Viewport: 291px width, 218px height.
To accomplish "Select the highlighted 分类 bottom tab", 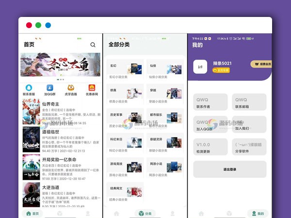I will (x=145, y=213).
